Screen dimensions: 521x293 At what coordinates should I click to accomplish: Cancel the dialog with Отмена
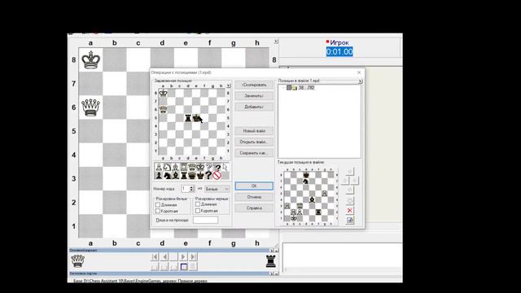pyautogui.click(x=254, y=197)
